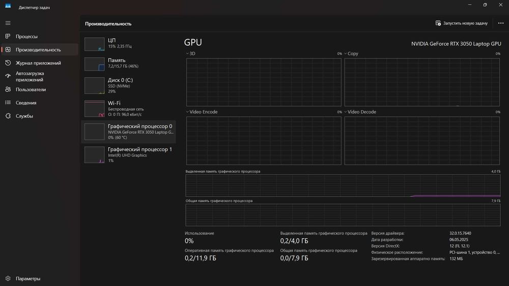
Task: Click the Video Encode usage graph
Action: (x=264, y=140)
